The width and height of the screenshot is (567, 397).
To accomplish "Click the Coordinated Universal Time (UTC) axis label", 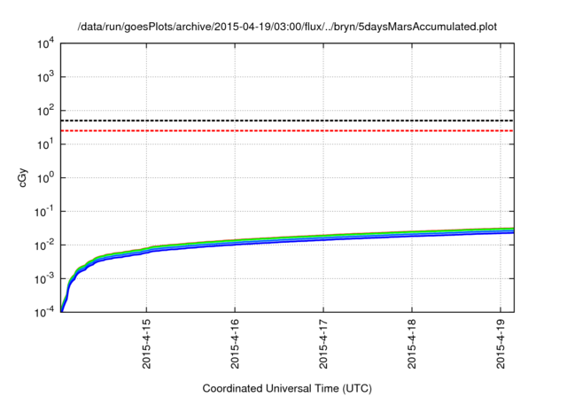I will pyautogui.click(x=287, y=388).
